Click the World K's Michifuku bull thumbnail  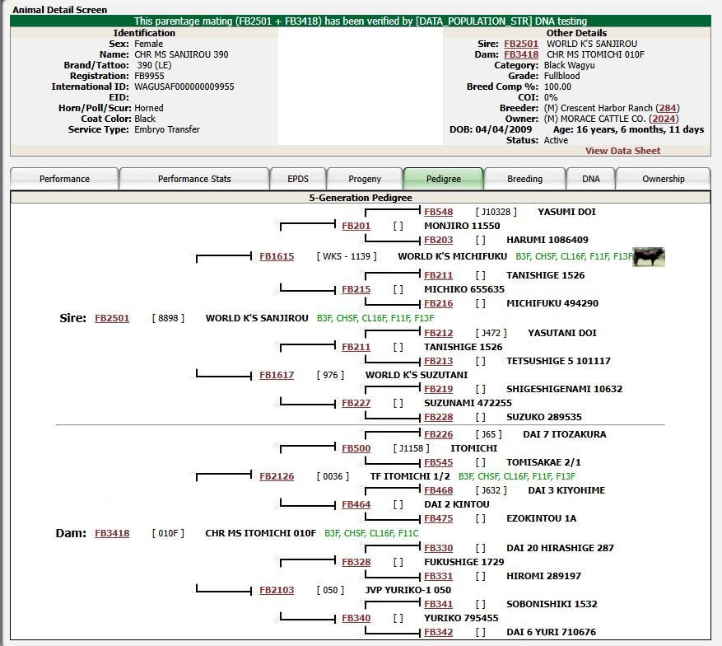point(649,257)
